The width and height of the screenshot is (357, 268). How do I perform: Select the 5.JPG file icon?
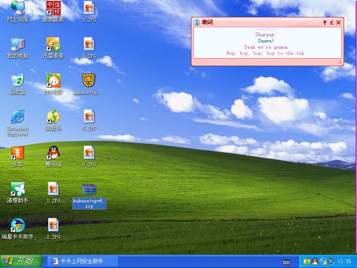pos(89,117)
